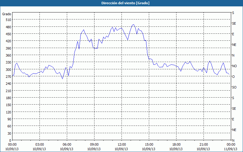
Task: Click the 270 value on the left axis
Action: [9, 77]
